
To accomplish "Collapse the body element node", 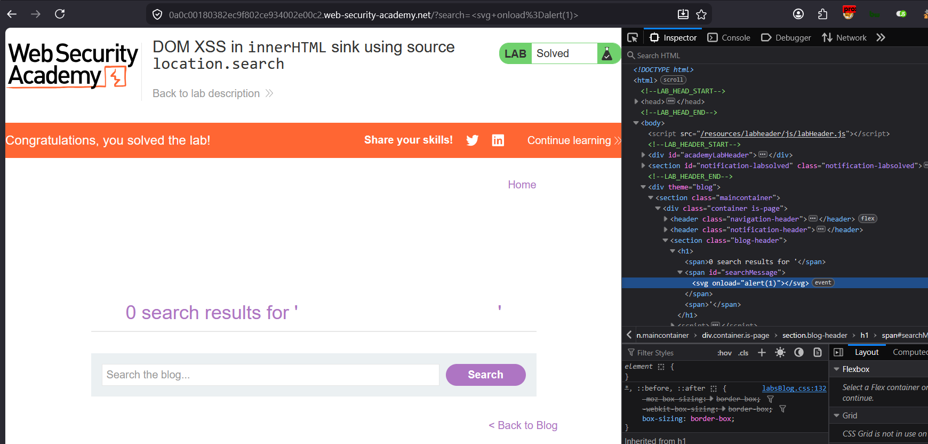I will [x=636, y=123].
